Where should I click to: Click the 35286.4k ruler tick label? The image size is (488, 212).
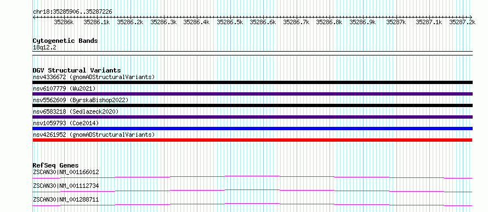[196, 22]
